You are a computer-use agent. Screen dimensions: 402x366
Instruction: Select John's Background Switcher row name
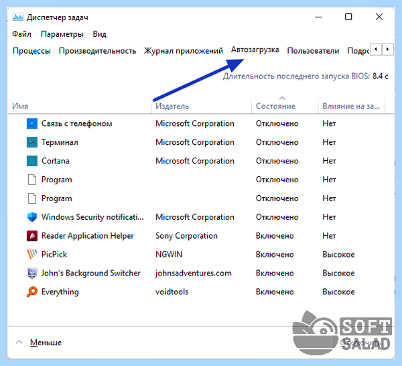[x=90, y=273]
